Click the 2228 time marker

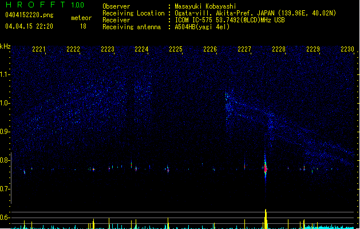coord(279,49)
